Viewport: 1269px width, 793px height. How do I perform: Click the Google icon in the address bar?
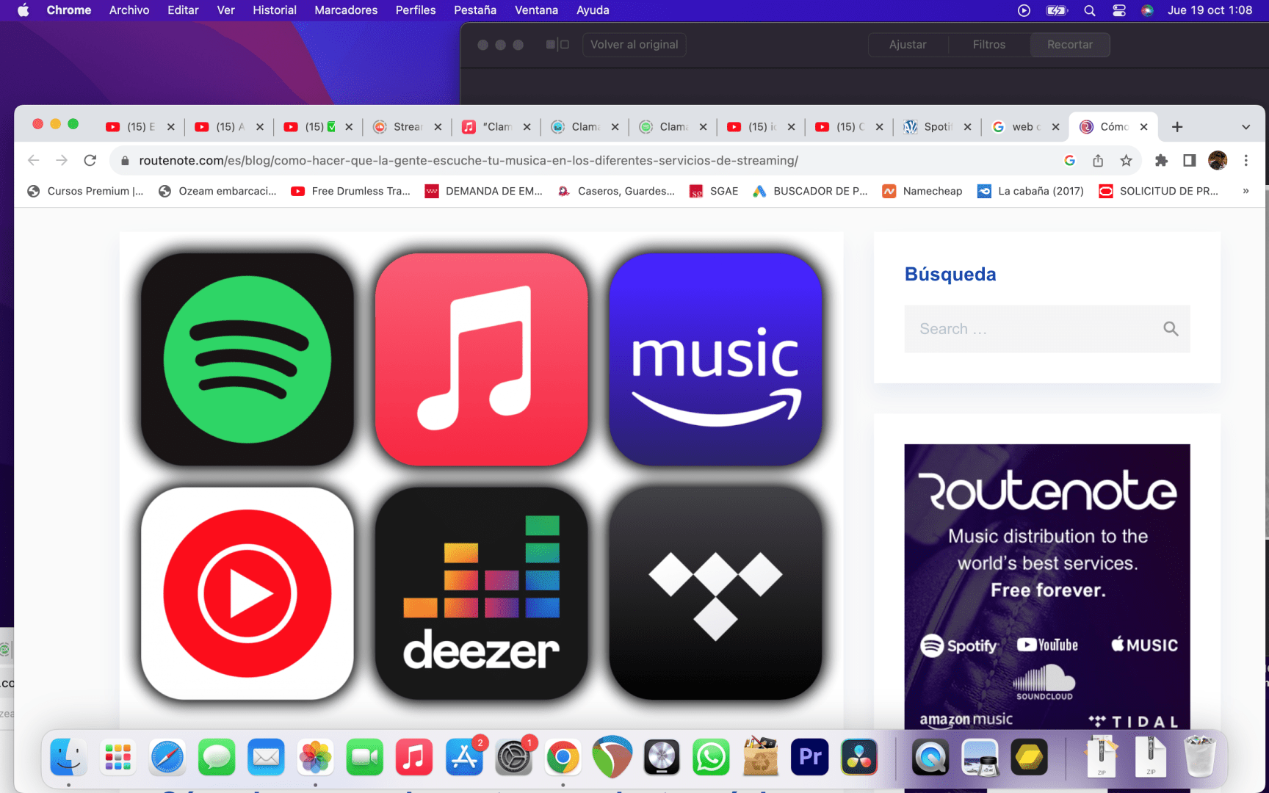tap(1069, 160)
